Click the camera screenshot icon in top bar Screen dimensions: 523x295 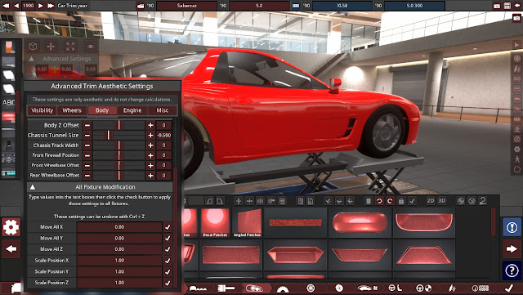(x=497, y=6)
